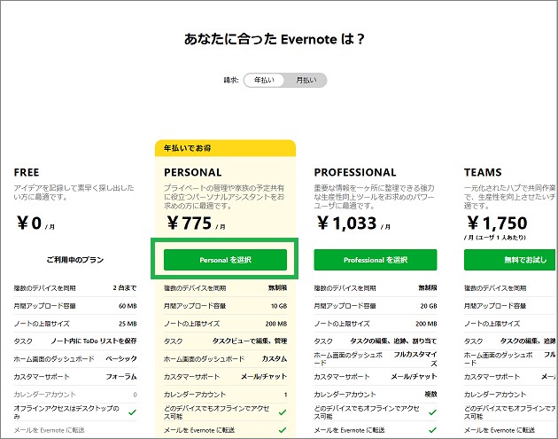Click the カスタム dashboard value in PERSONAL

tap(275, 359)
